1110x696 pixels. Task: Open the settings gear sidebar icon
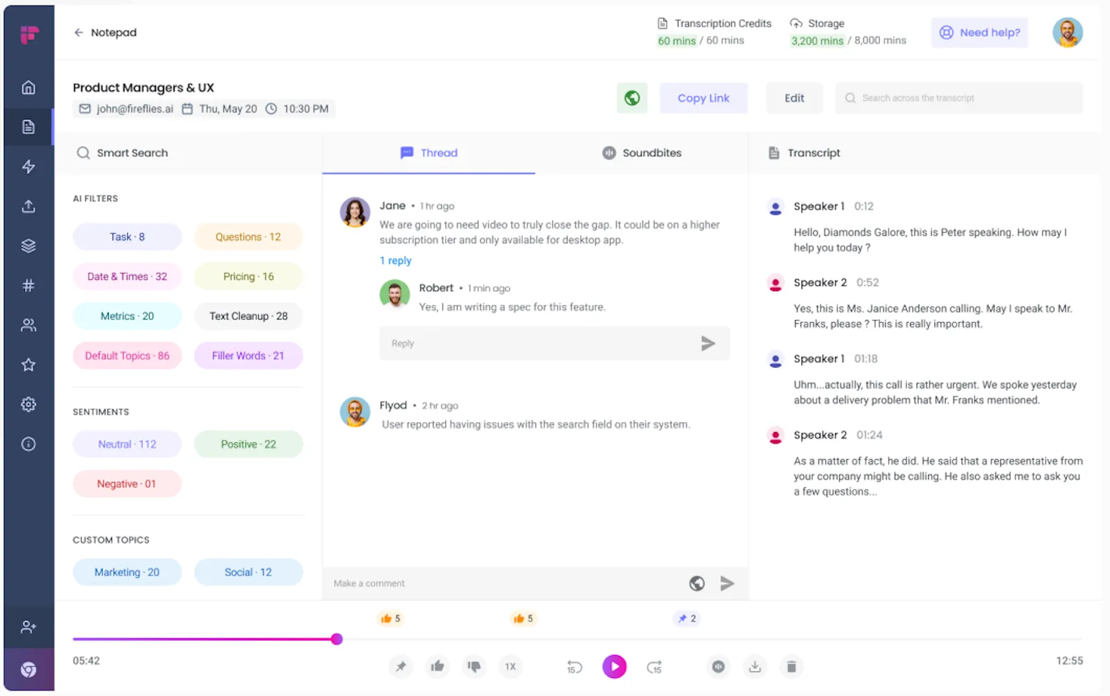pos(28,404)
